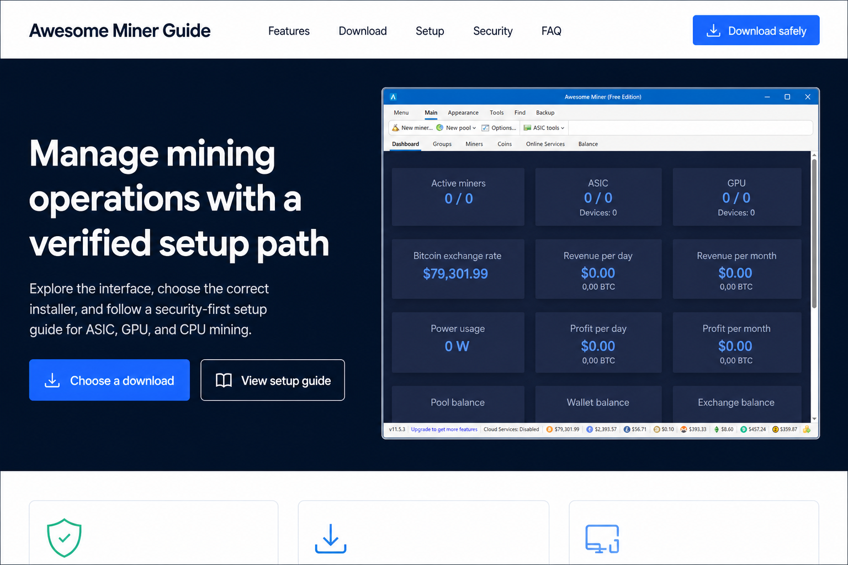Go to the Setup navigation link
The image size is (848, 565).
tap(430, 31)
